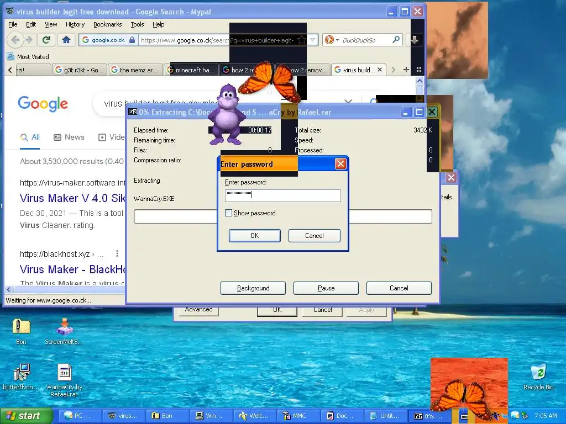The image size is (566, 424).
Task: Switch to the MMC taskbar item
Action: (298, 416)
